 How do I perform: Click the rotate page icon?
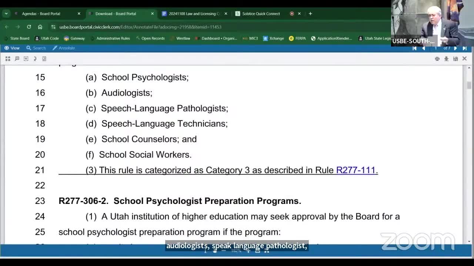coord(35,59)
